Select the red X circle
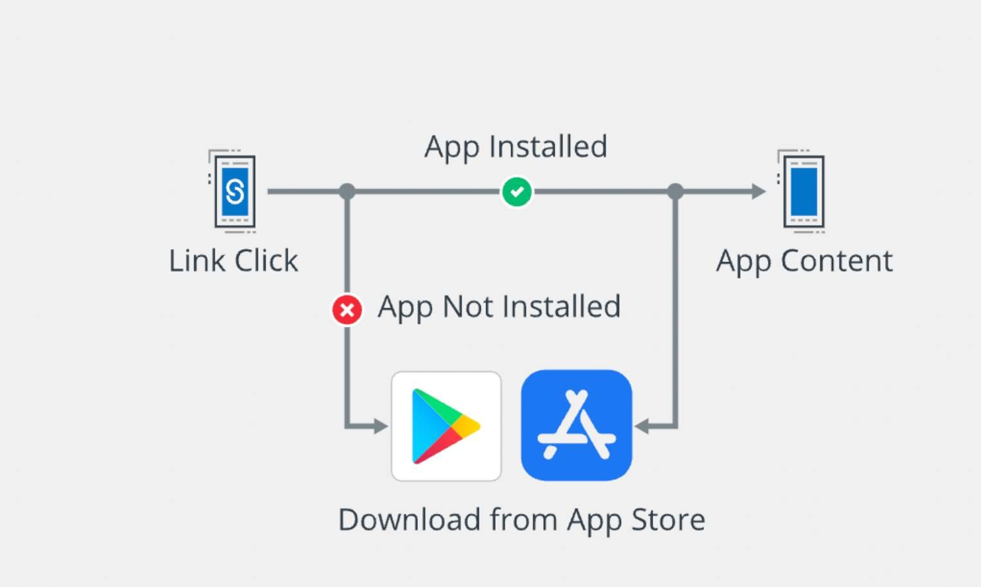Viewport: 981px width, 587px height. [347, 310]
